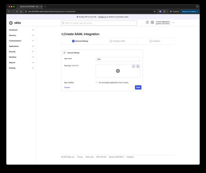Click the Incognito indicator

[x=174, y=11]
